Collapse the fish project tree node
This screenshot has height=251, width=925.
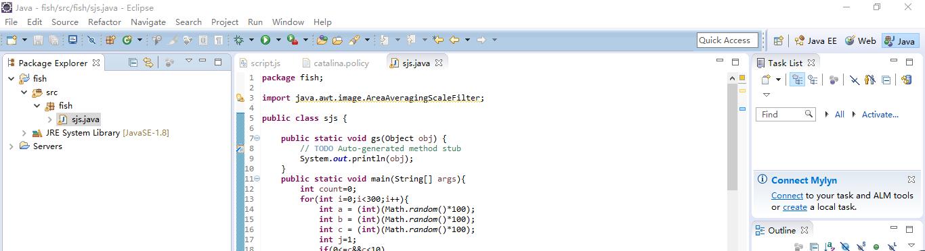12,79
